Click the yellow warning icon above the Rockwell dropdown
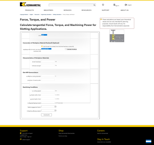 click(42, 46)
